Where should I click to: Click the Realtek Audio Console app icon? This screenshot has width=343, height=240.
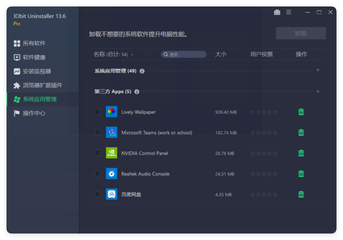[112, 174]
